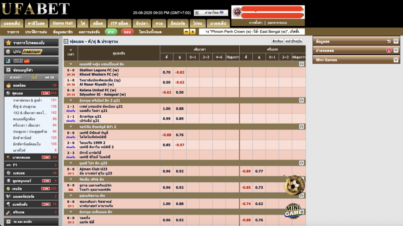Click the refresh icon in first league row
This screenshot has height=226, width=403.
click(x=301, y=63)
